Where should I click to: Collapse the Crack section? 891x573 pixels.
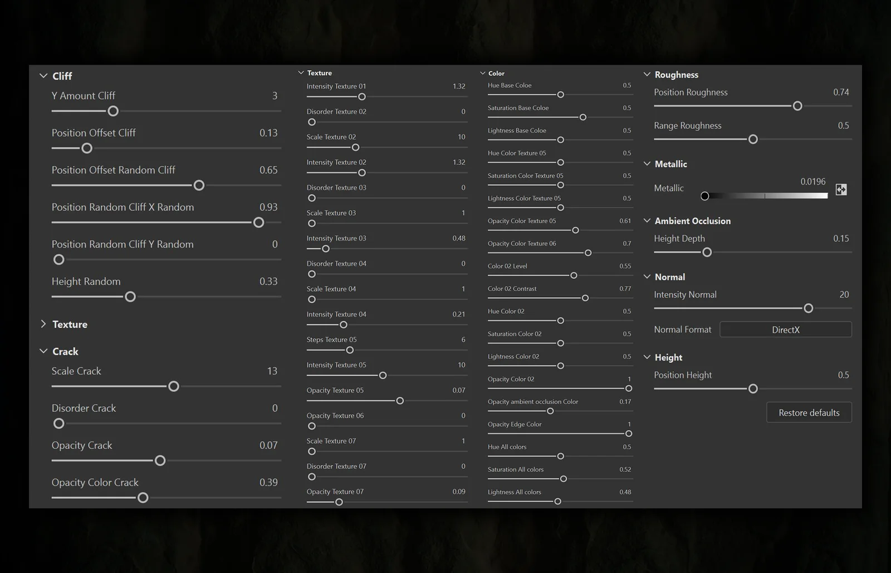click(43, 351)
